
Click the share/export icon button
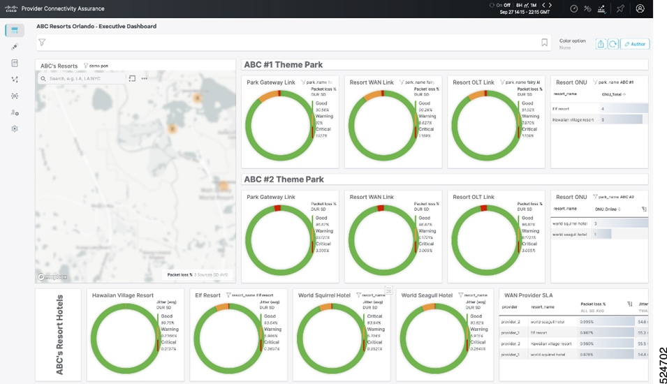[x=600, y=44]
